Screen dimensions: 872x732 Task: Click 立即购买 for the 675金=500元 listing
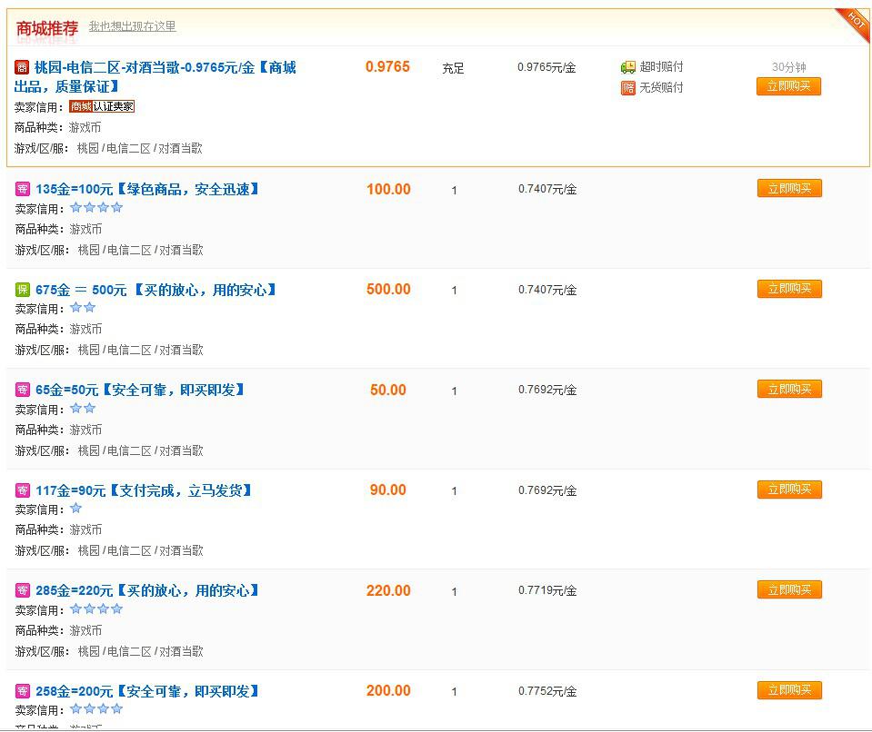tap(789, 288)
